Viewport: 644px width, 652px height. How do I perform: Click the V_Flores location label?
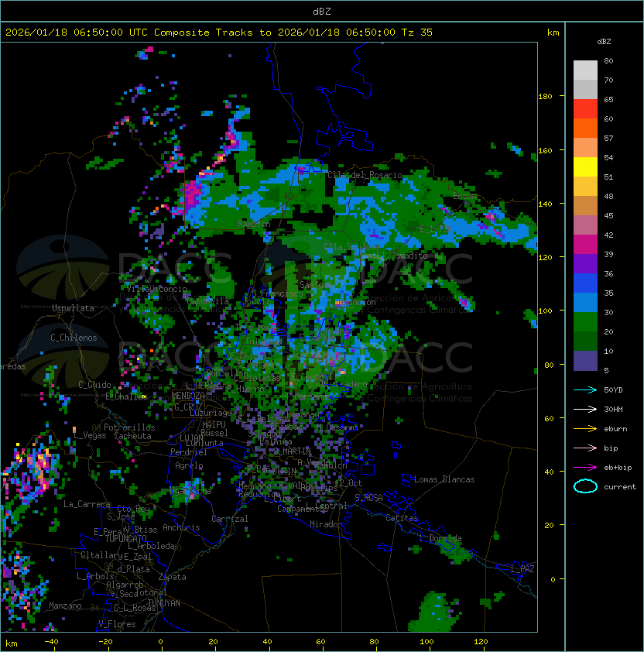117,624
